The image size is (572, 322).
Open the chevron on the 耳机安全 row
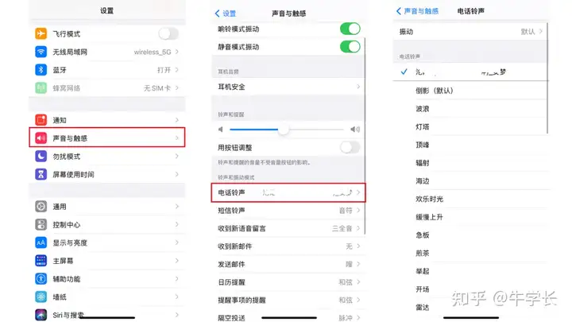click(358, 87)
